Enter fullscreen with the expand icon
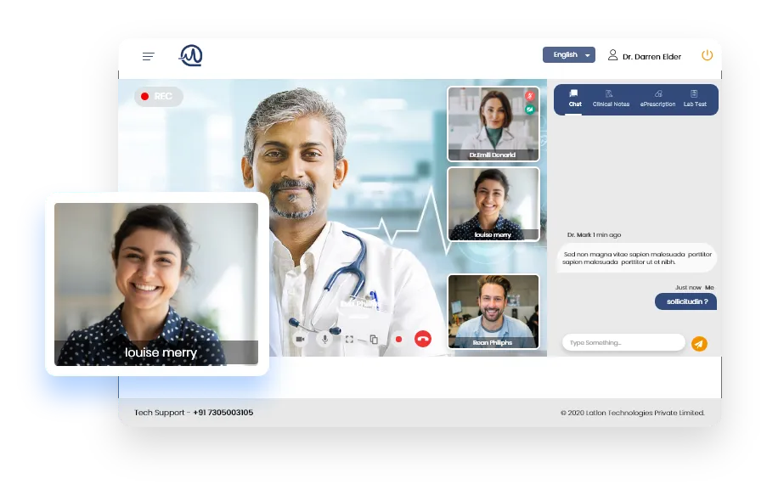Viewport: 767px width, 501px height. (349, 339)
